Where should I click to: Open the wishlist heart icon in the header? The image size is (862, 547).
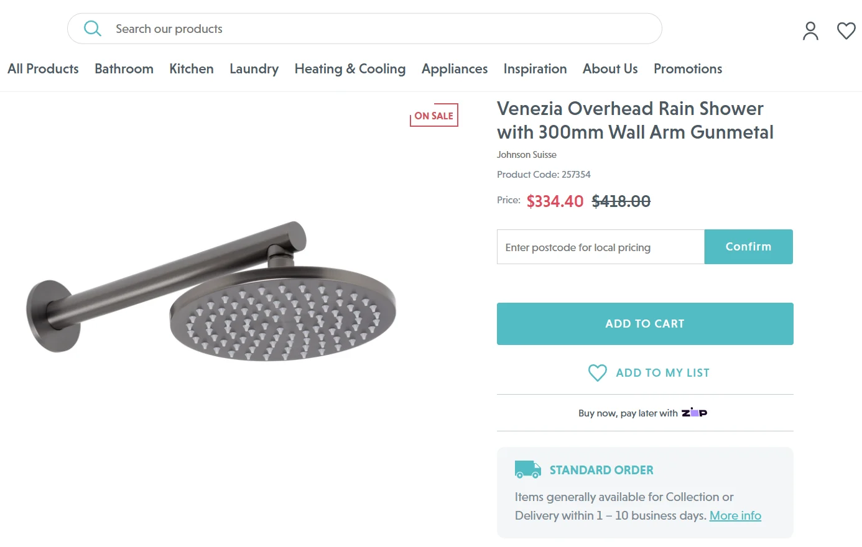pyautogui.click(x=846, y=30)
